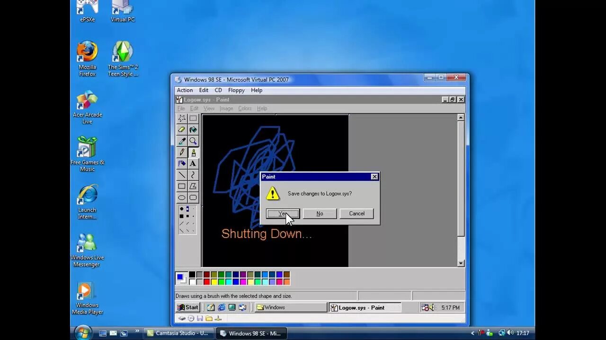
Task: Open Free Games & Music icon
Action: [x=87, y=154]
